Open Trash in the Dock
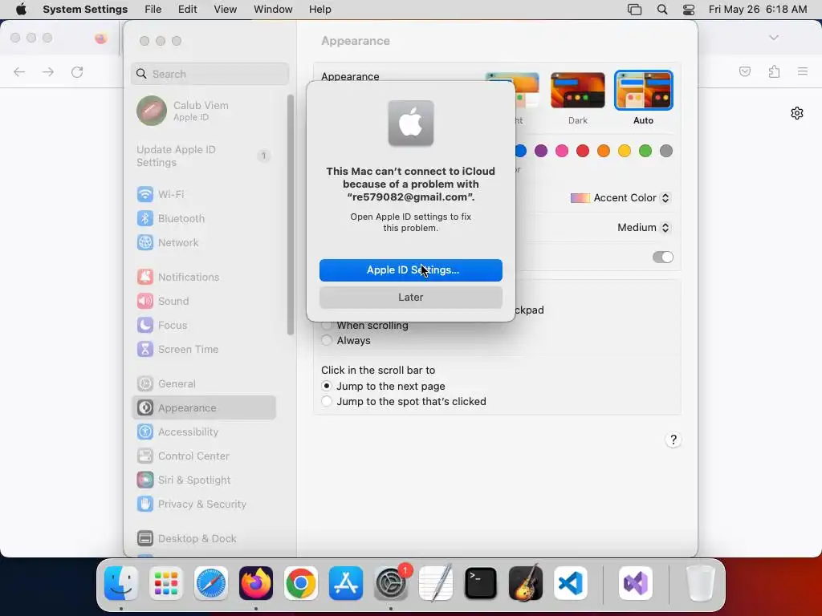 pos(701,583)
